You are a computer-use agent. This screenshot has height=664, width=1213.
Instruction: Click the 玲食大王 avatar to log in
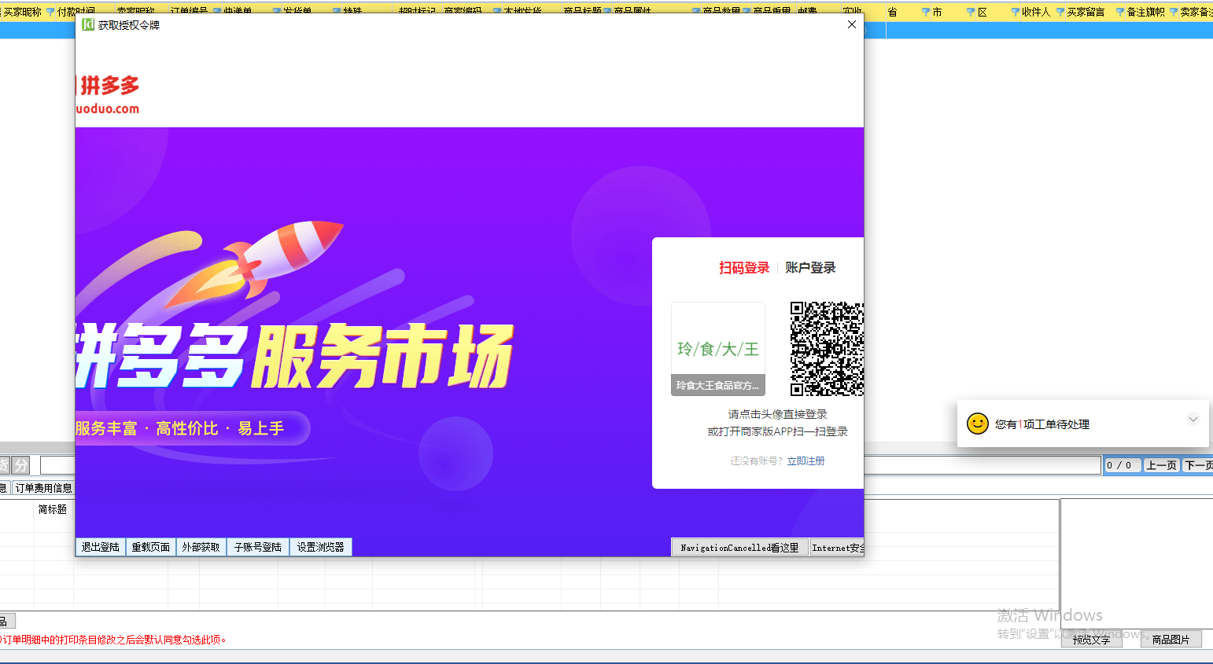(x=718, y=349)
